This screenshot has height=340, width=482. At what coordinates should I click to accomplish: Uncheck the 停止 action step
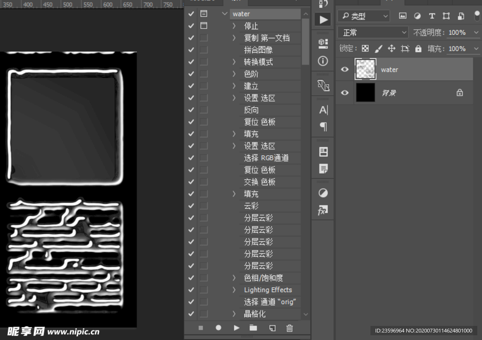pyautogui.click(x=190, y=26)
